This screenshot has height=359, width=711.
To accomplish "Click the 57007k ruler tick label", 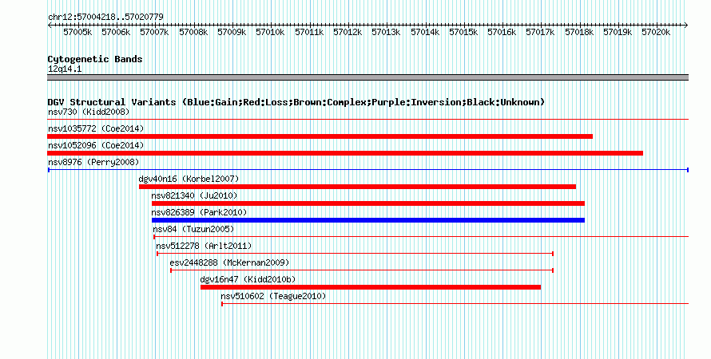I will 155,32.
